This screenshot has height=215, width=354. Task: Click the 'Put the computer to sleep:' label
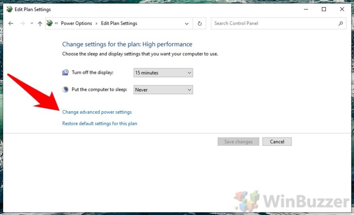coord(99,89)
